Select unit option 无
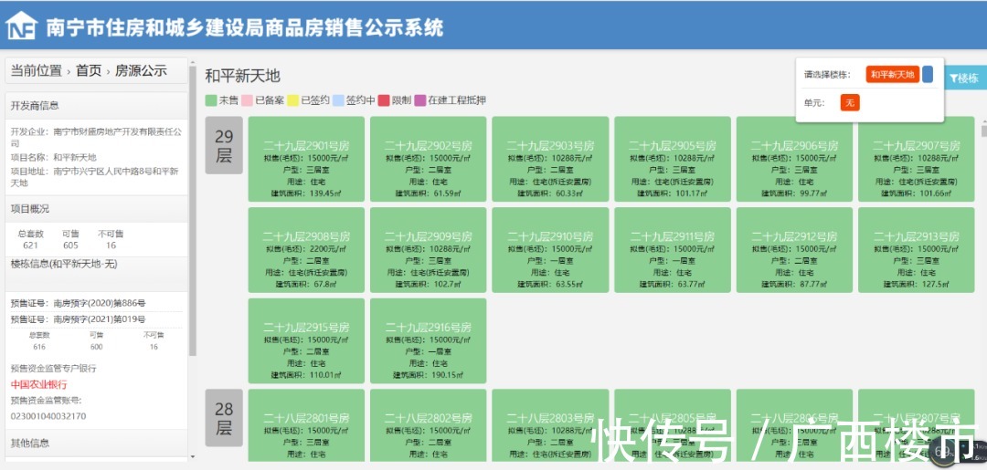Viewport: 987px width, 470px height. (x=850, y=102)
